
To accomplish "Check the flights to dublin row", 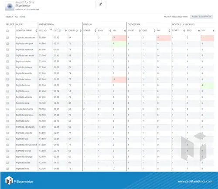I will [7, 61].
